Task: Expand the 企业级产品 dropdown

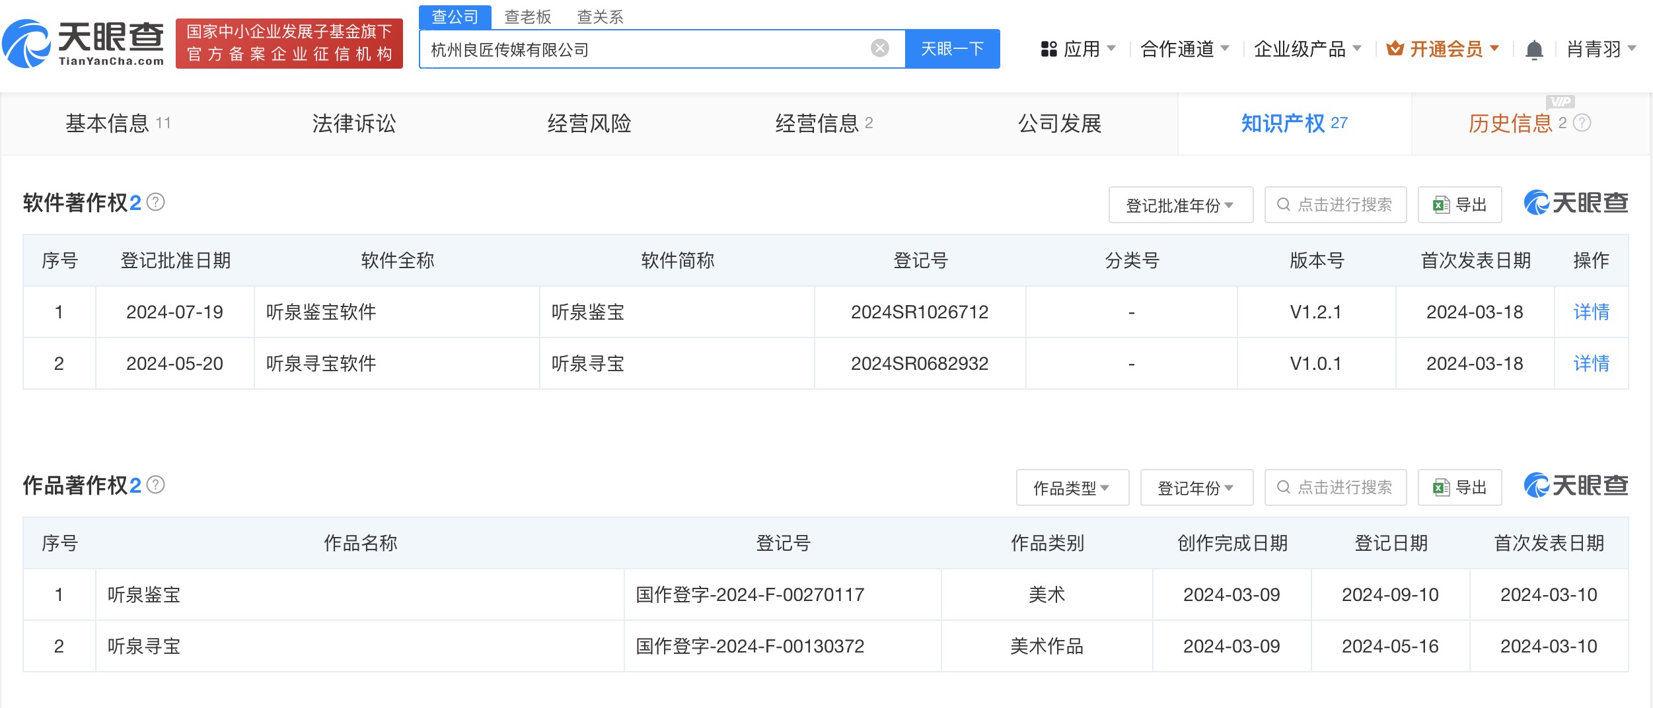Action: [x=1307, y=49]
